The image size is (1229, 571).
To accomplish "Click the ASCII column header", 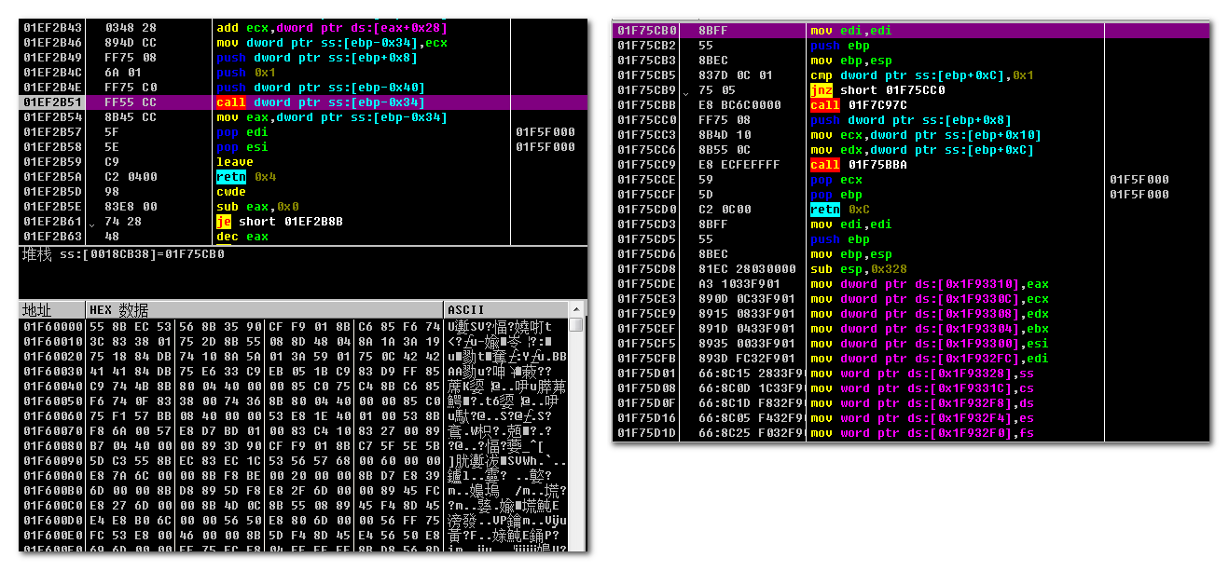I will [x=466, y=309].
